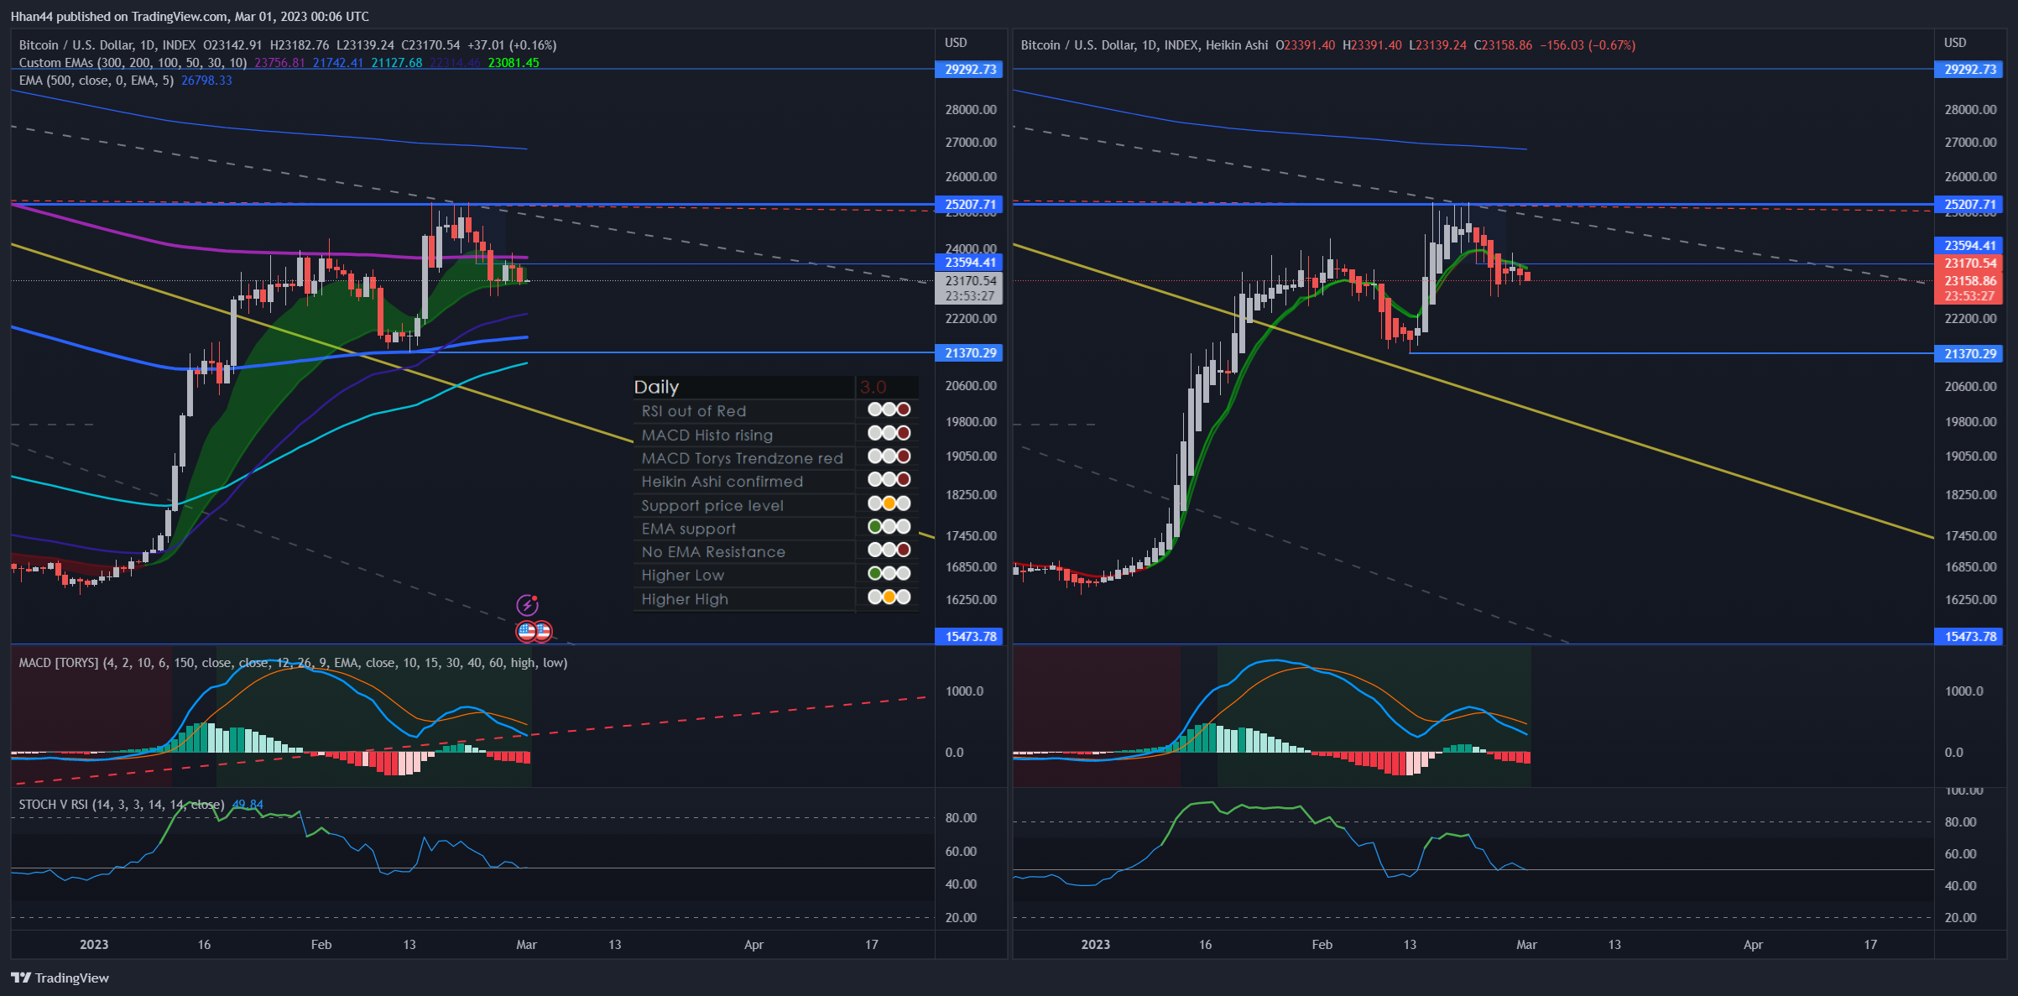Click red 23158.86 price label on Heikin Ashi chart

[x=1969, y=281]
